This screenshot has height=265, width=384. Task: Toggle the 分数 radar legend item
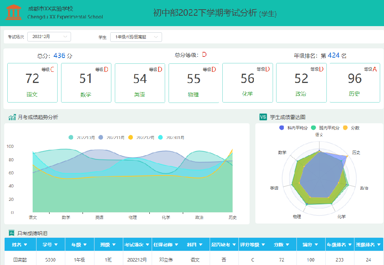[351, 128]
